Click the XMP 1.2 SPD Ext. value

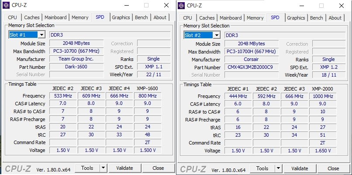pos(329,67)
